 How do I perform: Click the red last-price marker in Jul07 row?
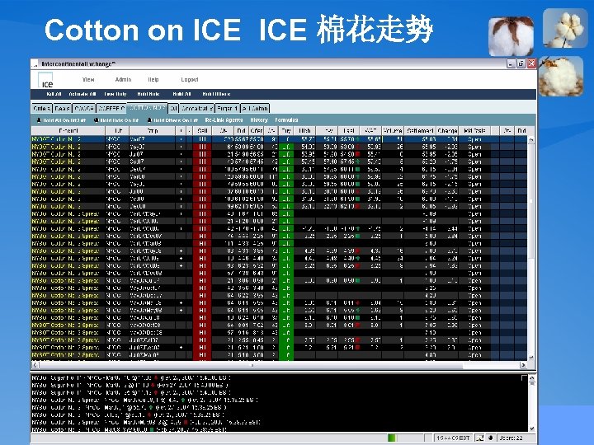(357, 154)
